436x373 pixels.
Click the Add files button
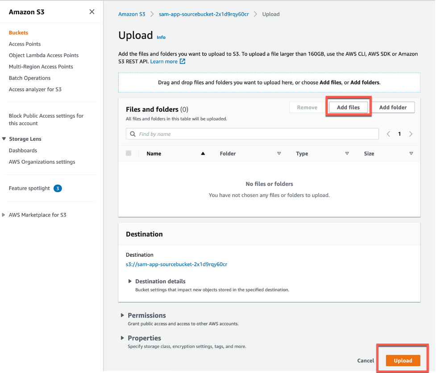pos(348,107)
